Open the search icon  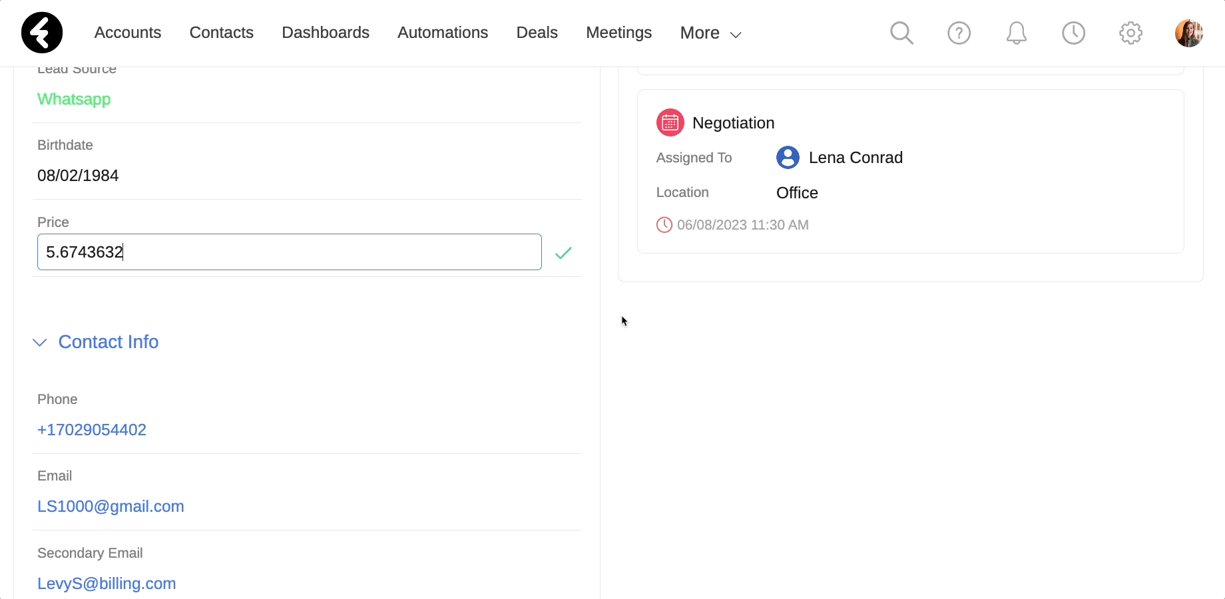point(901,33)
